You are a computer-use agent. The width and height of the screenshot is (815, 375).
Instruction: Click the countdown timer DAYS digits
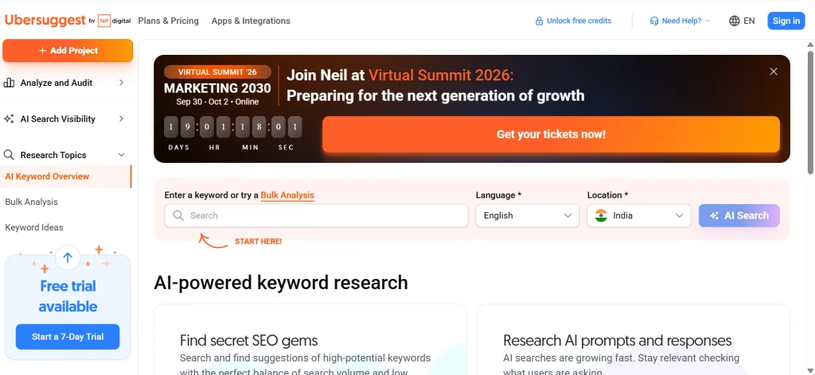pos(179,126)
